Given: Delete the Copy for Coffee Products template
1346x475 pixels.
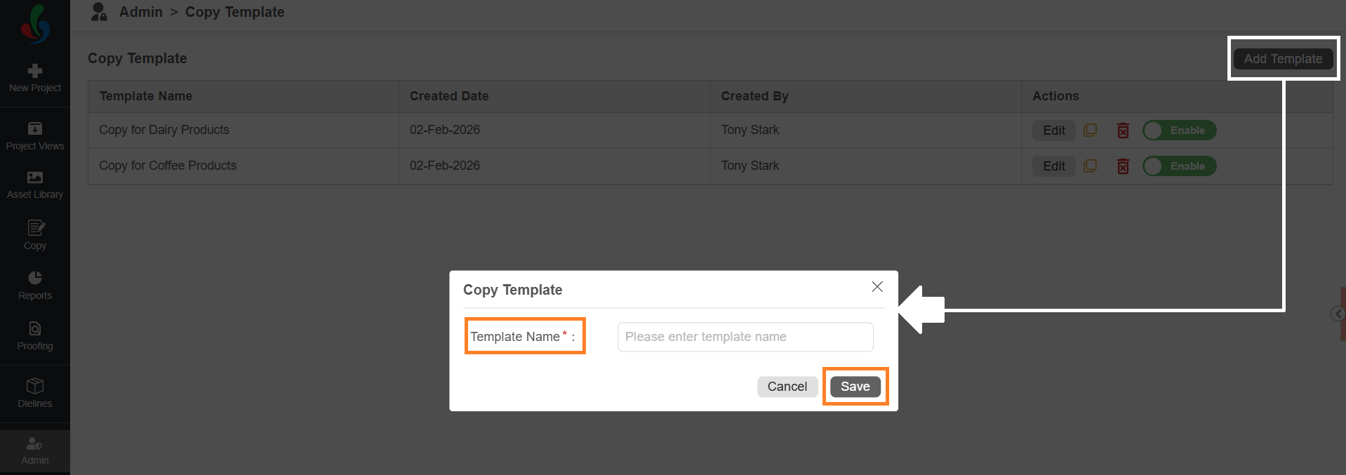Looking at the screenshot, I should pos(1123,166).
